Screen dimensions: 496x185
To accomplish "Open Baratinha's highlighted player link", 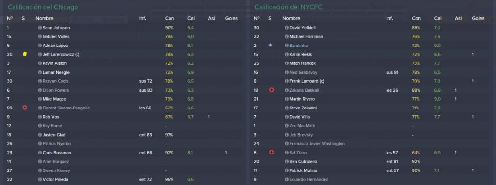I will click(298, 46).
